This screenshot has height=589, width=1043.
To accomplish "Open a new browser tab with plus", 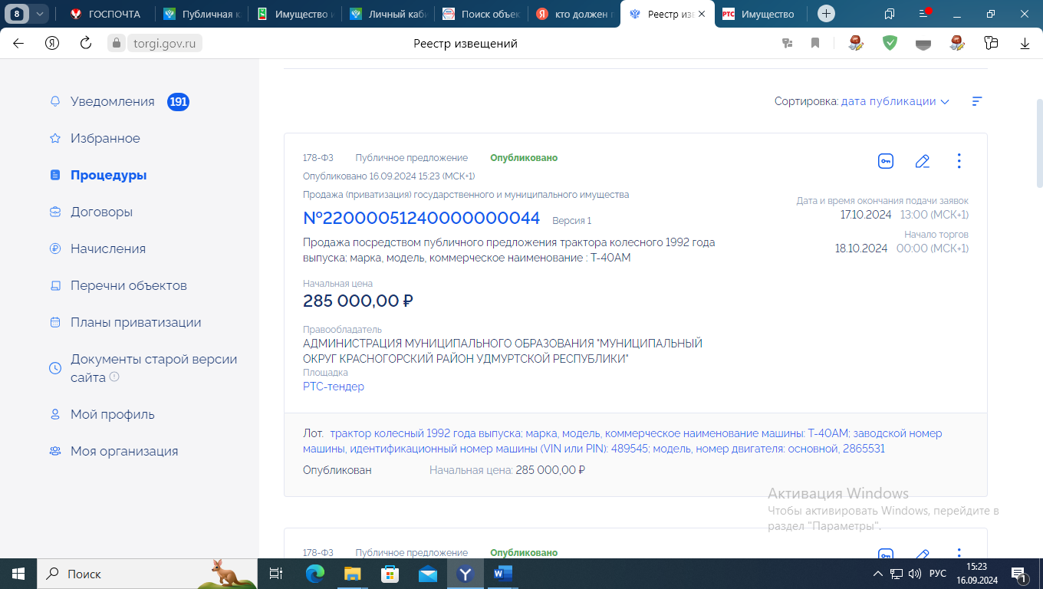I will pyautogui.click(x=826, y=14).
